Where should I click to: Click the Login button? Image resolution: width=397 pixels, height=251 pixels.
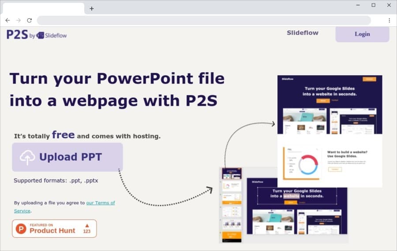pos(362,34)
